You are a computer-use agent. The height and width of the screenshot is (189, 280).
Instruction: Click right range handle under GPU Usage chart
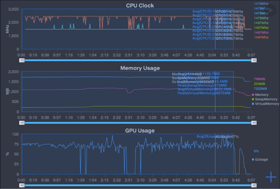254,185
